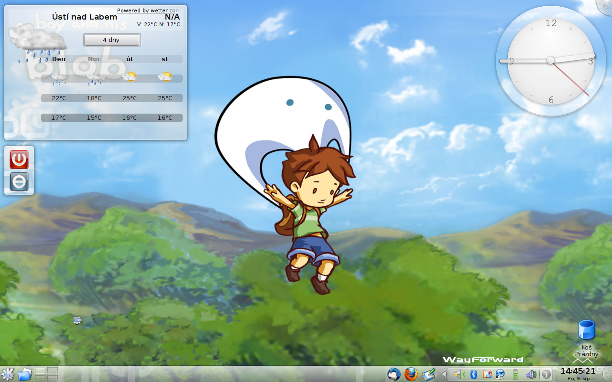Viewport: 612px width, 382px height.
Task: Follow the Powered by wetter.com link
Action: [x=148, y=11]
